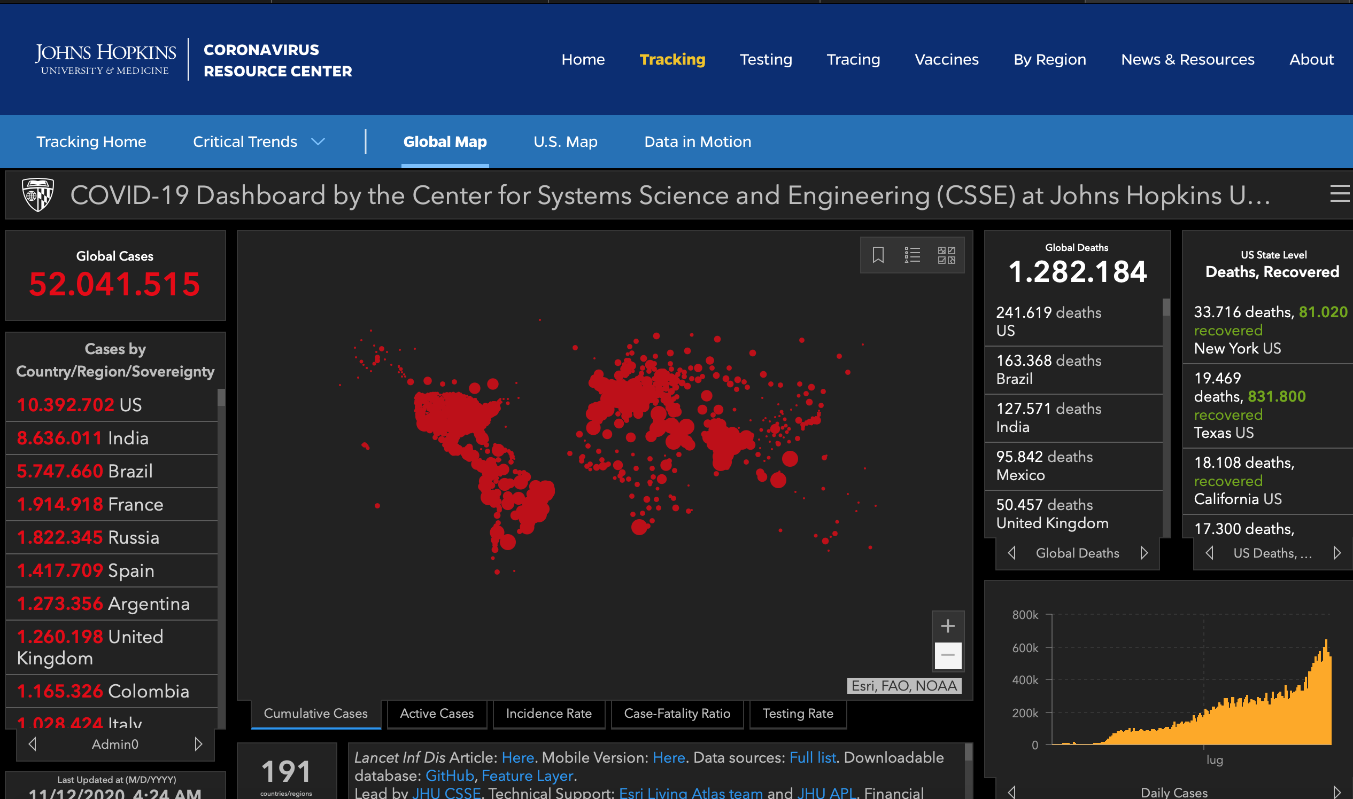Click left arrow beside Daily Cases
The width and height of the screenshot is (1353, 799).
[1011, 792]
